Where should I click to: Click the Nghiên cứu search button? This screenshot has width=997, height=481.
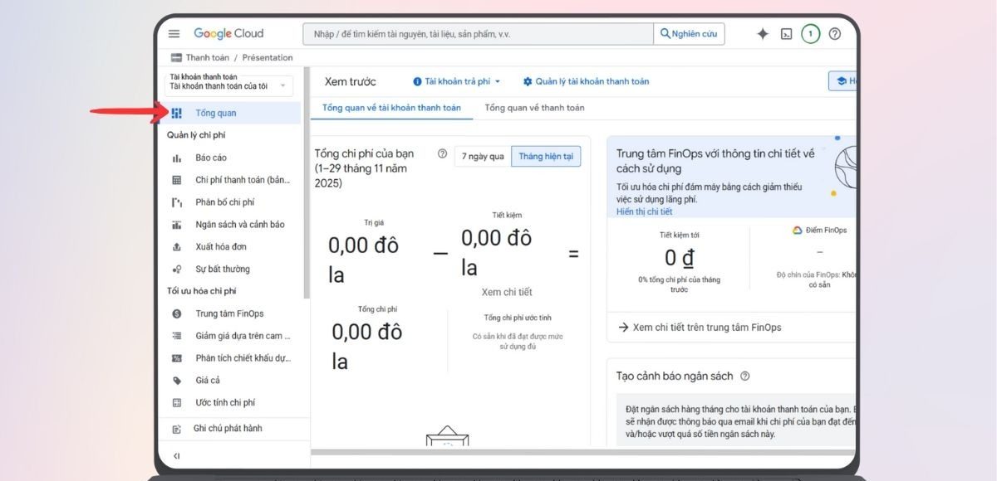689,34
